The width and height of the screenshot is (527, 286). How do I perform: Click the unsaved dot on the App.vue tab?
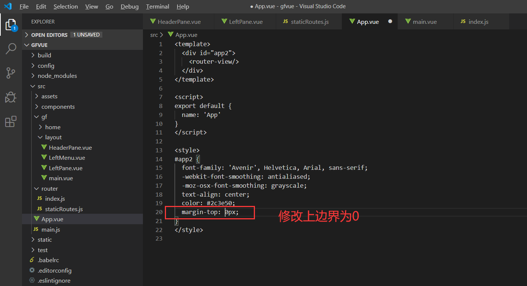tap(390, 22)
